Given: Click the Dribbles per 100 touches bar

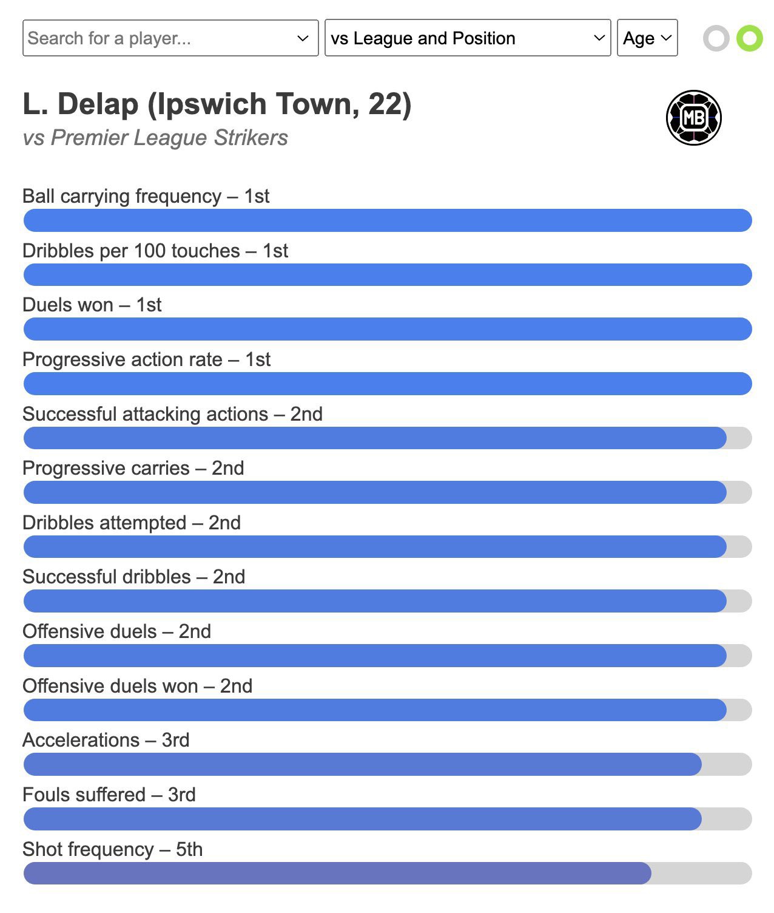Looking at the screenshot, I should 388,274.
